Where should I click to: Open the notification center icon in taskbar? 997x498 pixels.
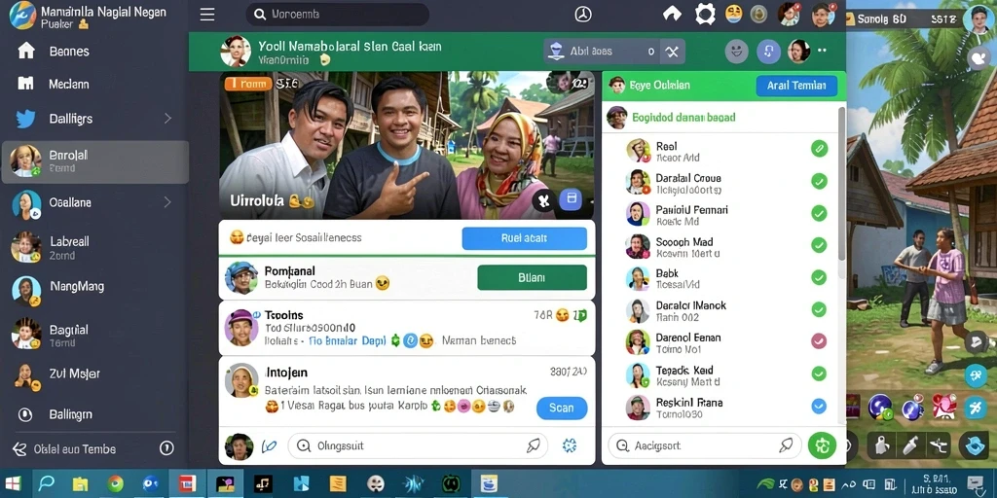(974, 484)
